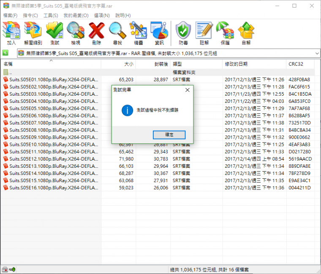Close the 測試完畢 dialog with X
The image size is (321, 274).
click(x=187, y=90)
